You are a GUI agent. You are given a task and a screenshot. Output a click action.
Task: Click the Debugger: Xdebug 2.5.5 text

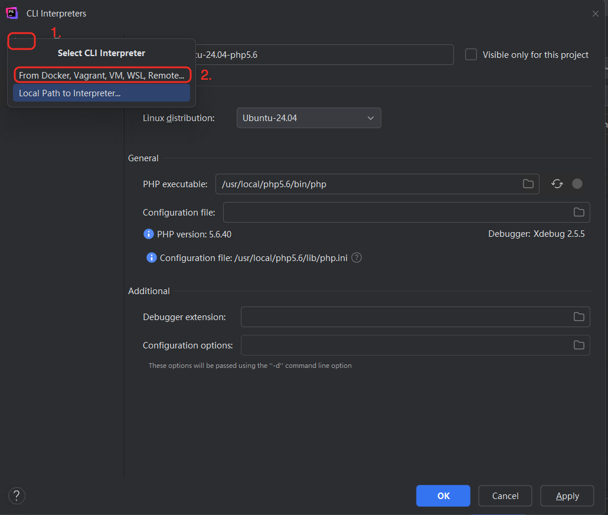(536, 234)
